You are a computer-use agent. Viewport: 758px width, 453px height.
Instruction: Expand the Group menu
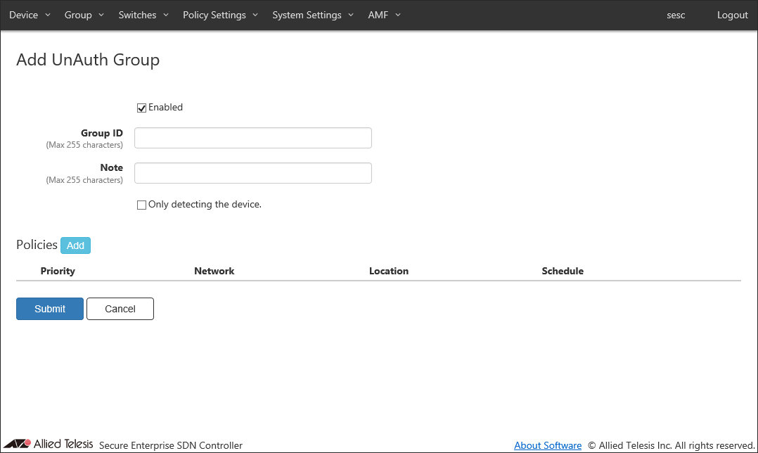pyautogui.click(x=84, y=15)
